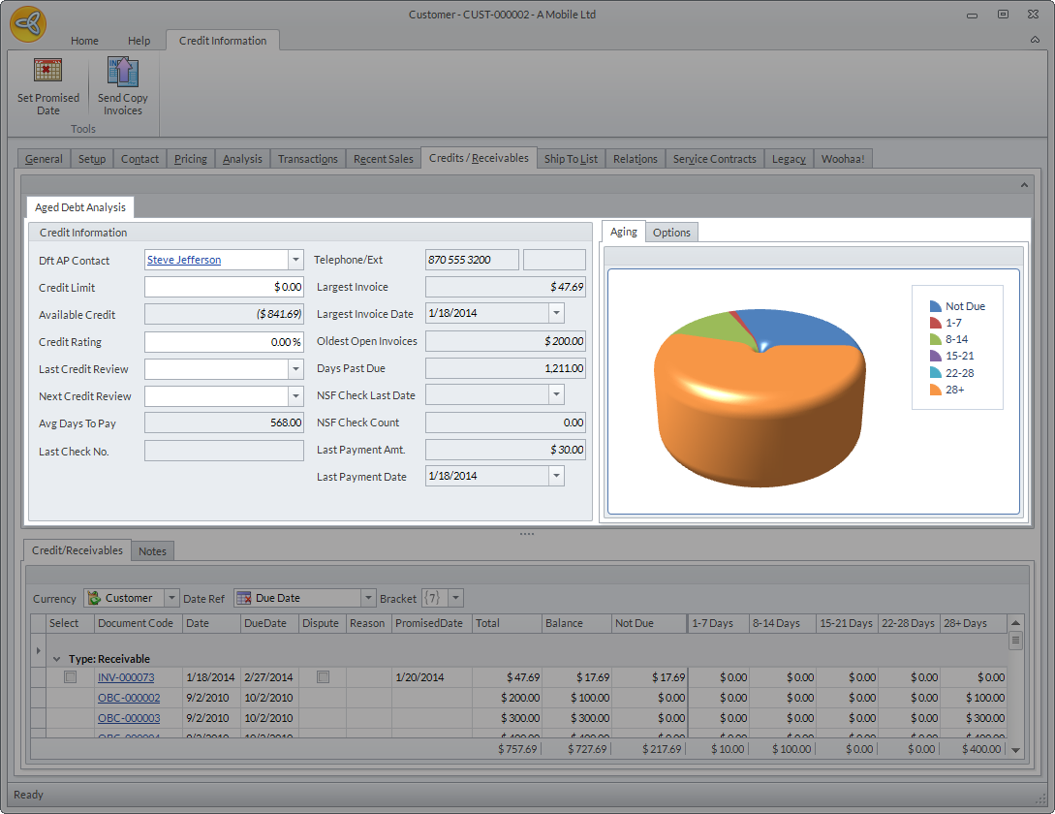Click the round application logo button
The width and height of the screenshot is (1055, 814).
[x=28, y=24]
